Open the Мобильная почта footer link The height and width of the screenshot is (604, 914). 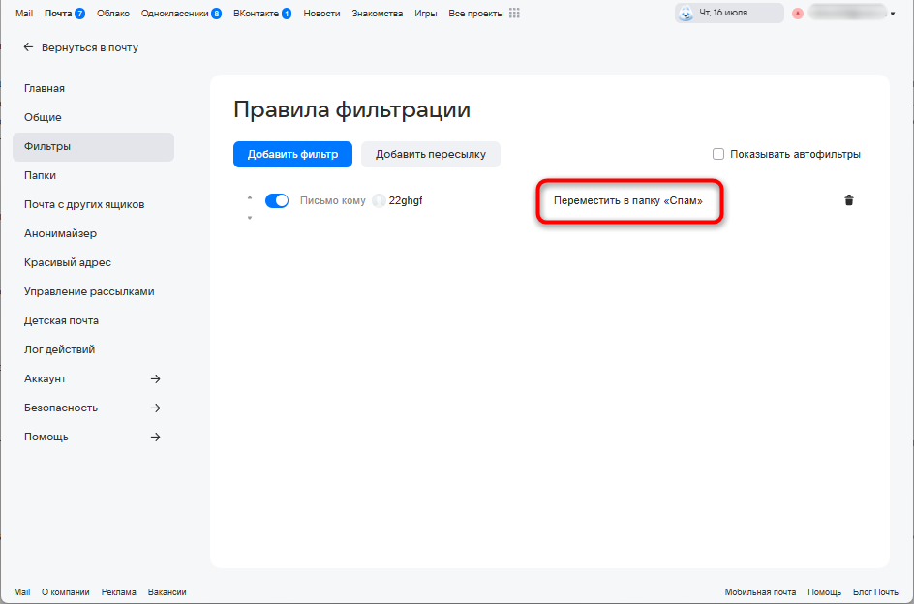760,591
